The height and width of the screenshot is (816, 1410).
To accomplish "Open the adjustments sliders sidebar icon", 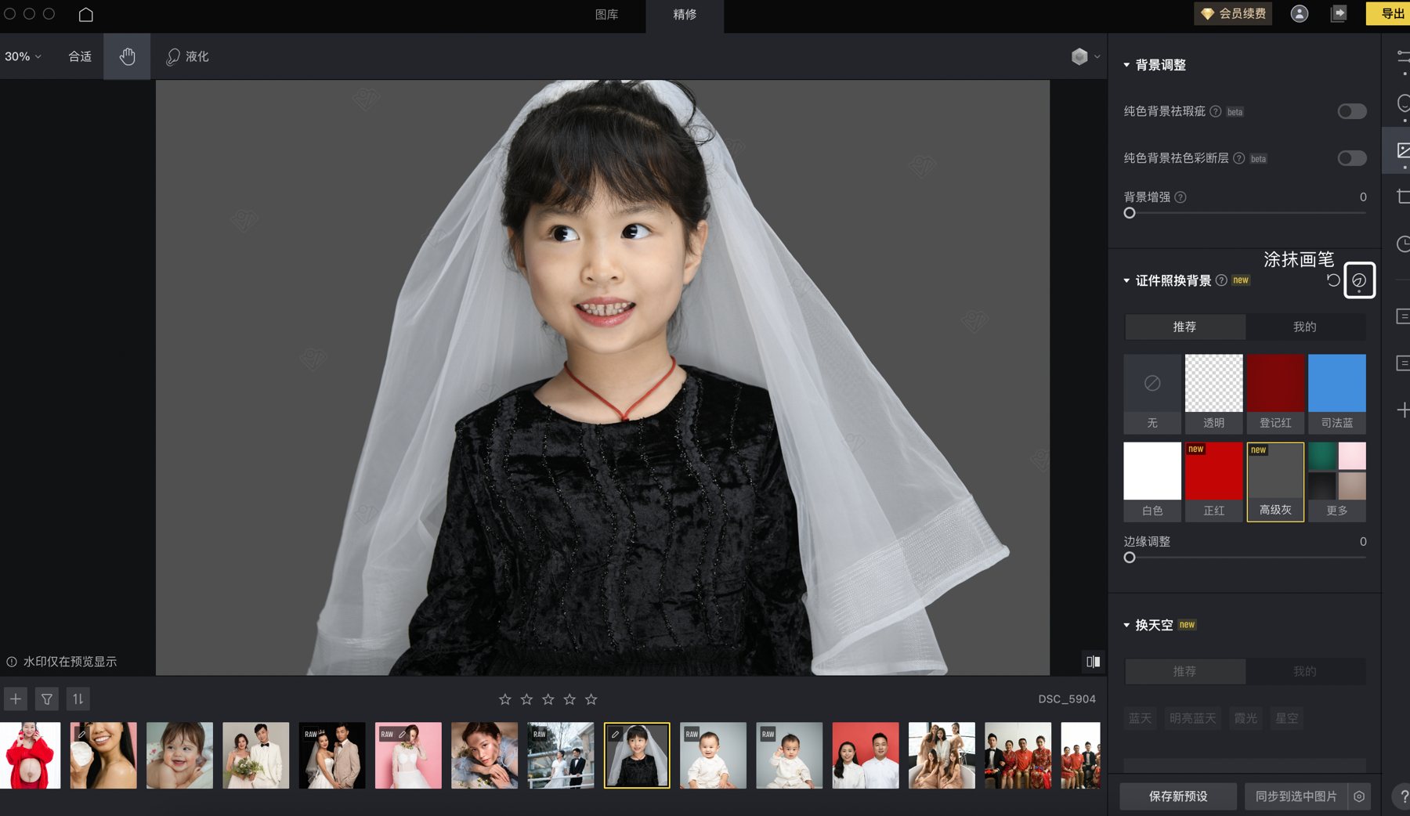I will pyautogui.click(x=1403, y=57).
